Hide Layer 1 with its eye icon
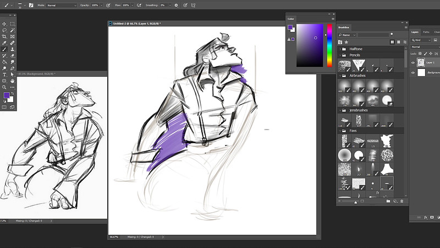The height and width of the screenshot is (248, 440). 413,63
